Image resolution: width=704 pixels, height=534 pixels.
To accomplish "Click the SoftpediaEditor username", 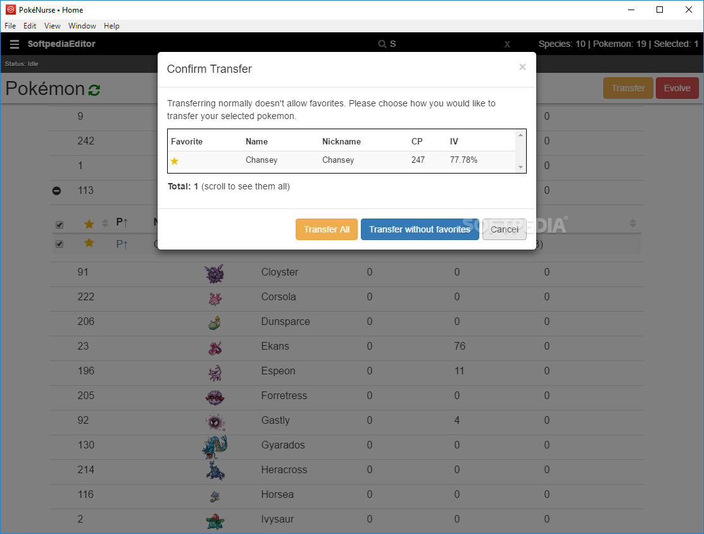I will [61, 44].
